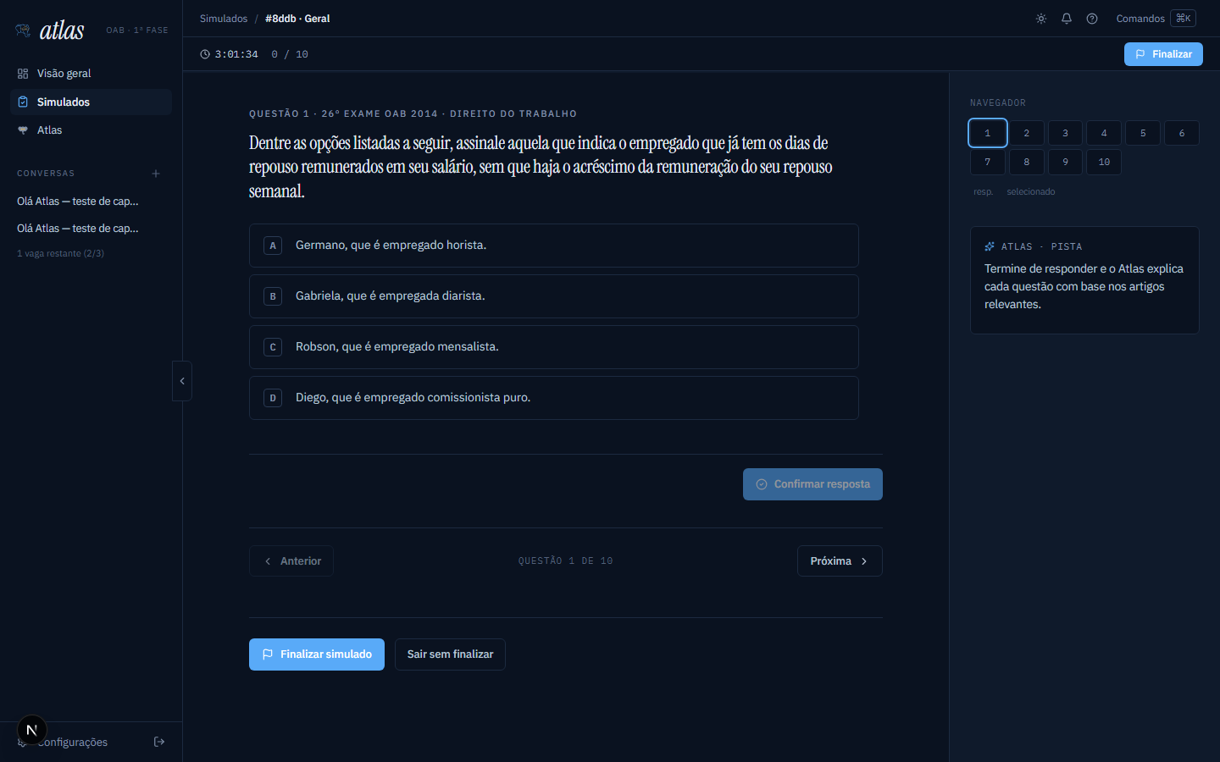
Task: Select option C, Robson empregado mensalista
Action: (x=554, y=347)
